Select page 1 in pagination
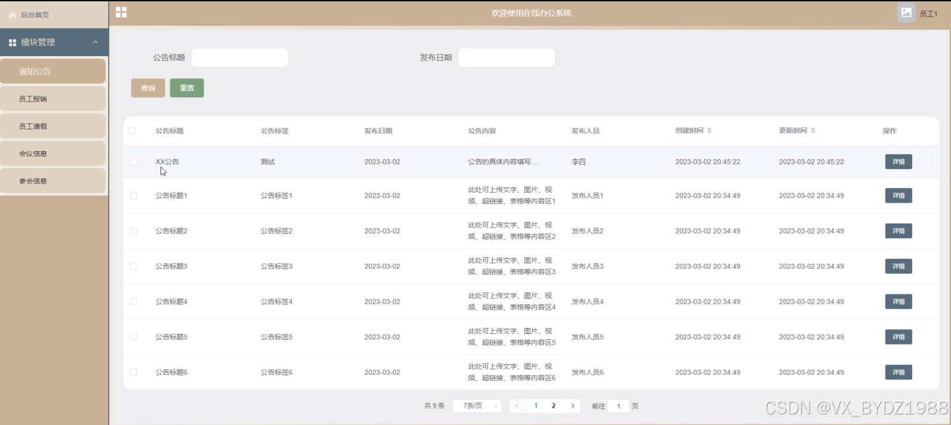951x425 pixels. pyautogui.click(x=536, y=406)
